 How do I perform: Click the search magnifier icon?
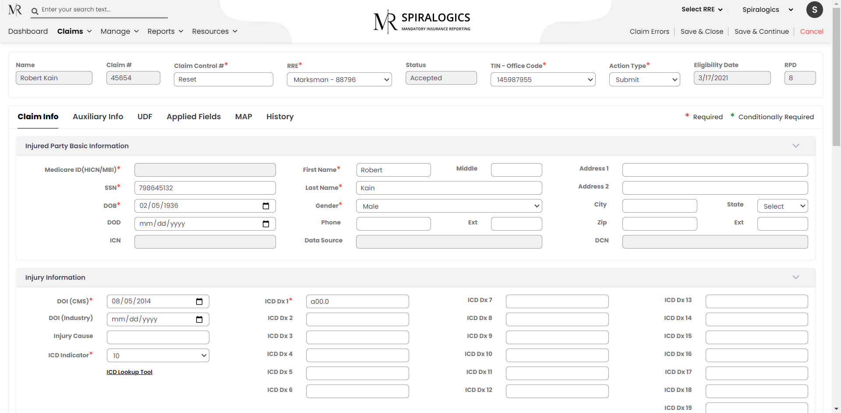click(x=35, y=11)
